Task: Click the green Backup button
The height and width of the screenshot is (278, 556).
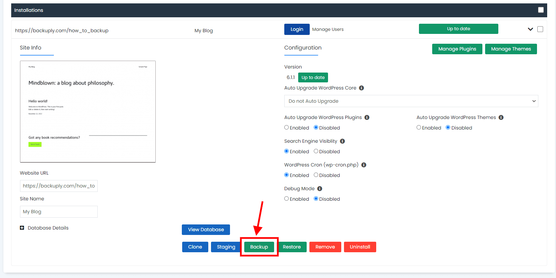Action: pyautogui.click(x=259, y=247)
